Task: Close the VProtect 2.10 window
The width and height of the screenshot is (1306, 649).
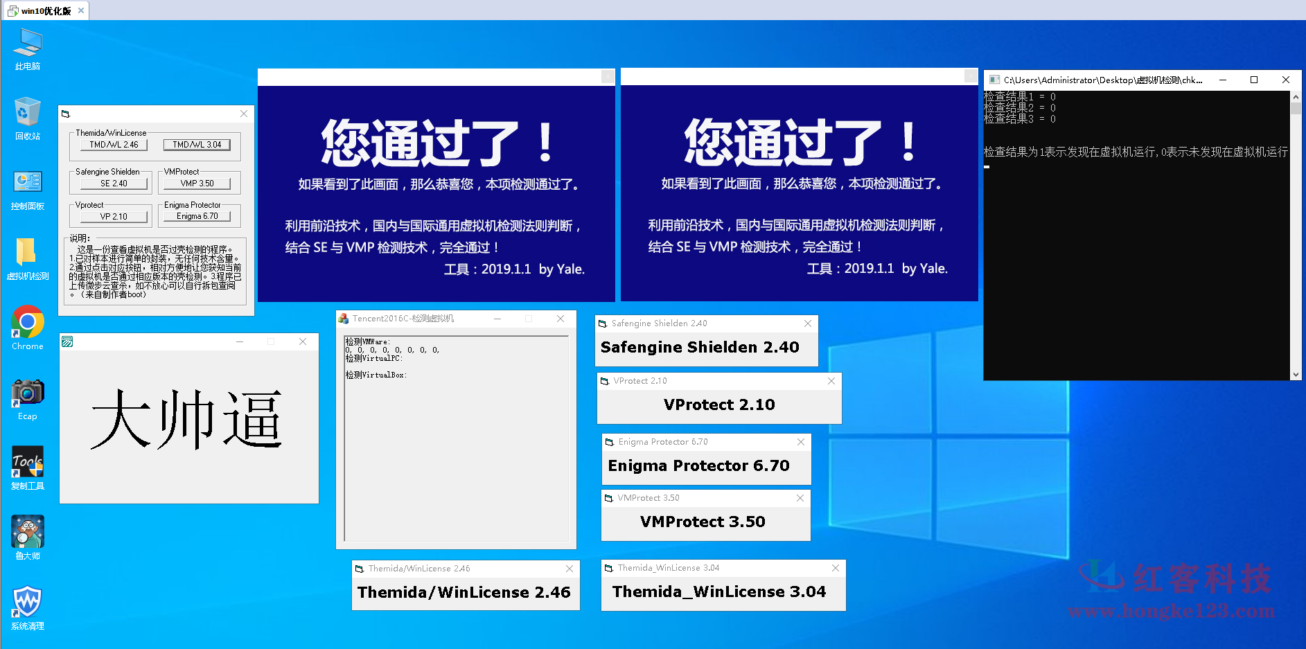Action: (x=831, y=381)
